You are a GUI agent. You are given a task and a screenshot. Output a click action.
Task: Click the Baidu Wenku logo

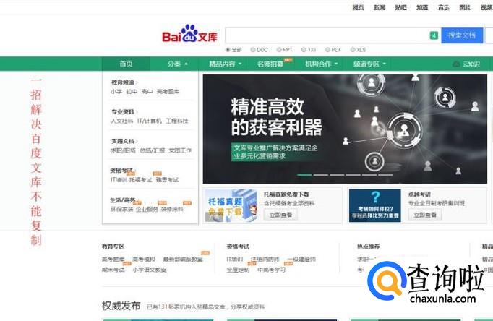[189, 34]
